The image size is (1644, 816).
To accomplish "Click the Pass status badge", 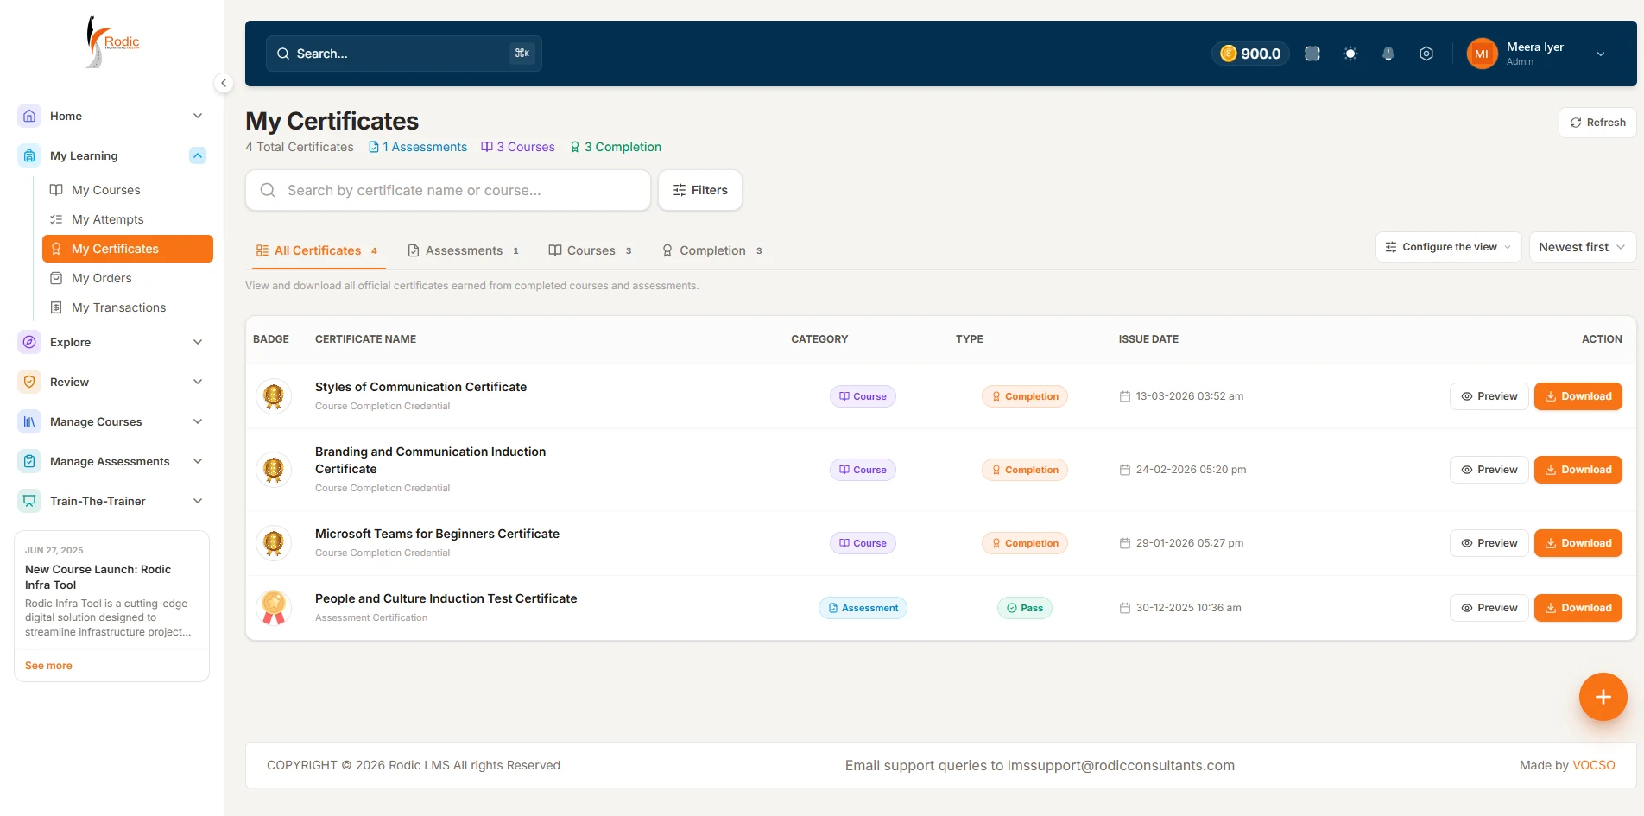I will click(1025, 608).
